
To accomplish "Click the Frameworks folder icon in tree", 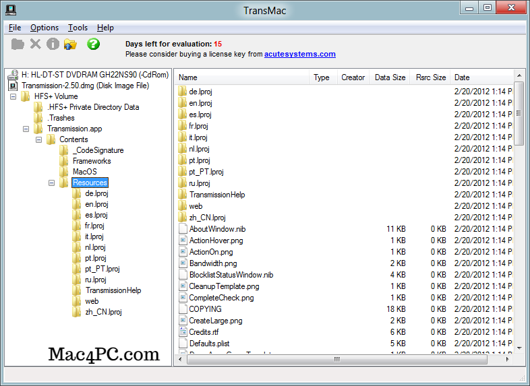I will click(x=64, y=161).
